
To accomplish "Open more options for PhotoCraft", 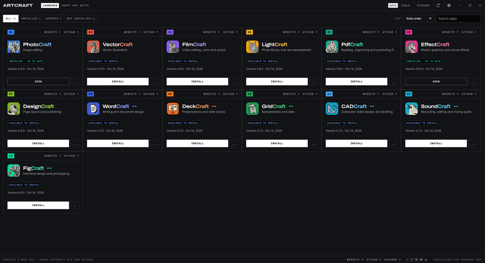I will (x=75, y=82).
